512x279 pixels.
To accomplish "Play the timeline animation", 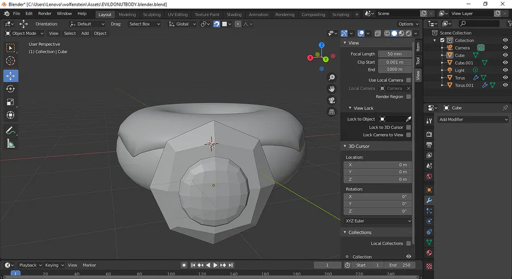I will coord(215,265).
